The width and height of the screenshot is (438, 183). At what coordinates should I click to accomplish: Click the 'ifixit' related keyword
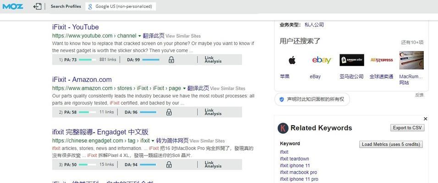tap(284, 152)
